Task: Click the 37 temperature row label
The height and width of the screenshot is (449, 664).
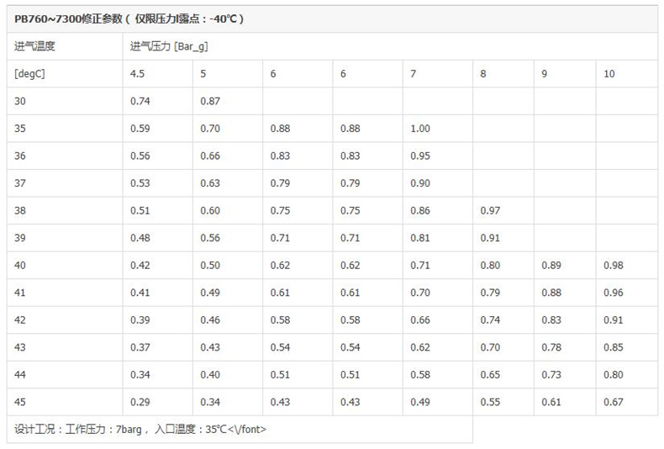Action: [x=20, y=183]
